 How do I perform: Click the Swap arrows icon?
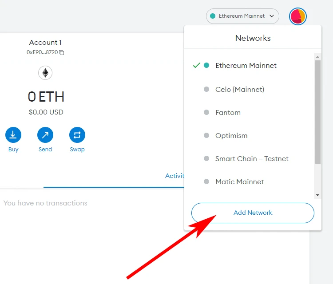(77, 135)
